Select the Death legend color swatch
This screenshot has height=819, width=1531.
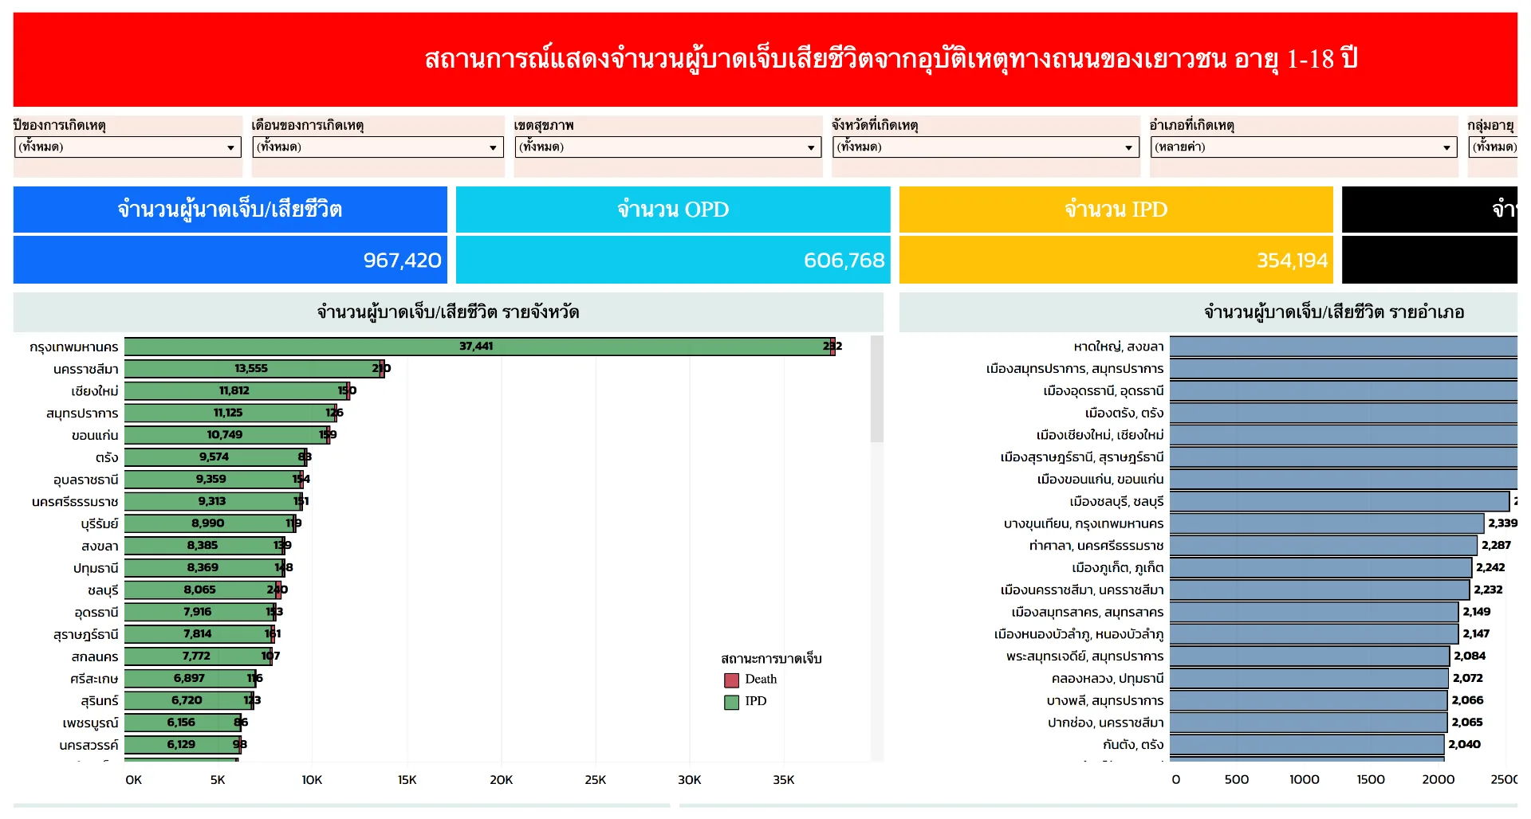[x=731, y=680]
